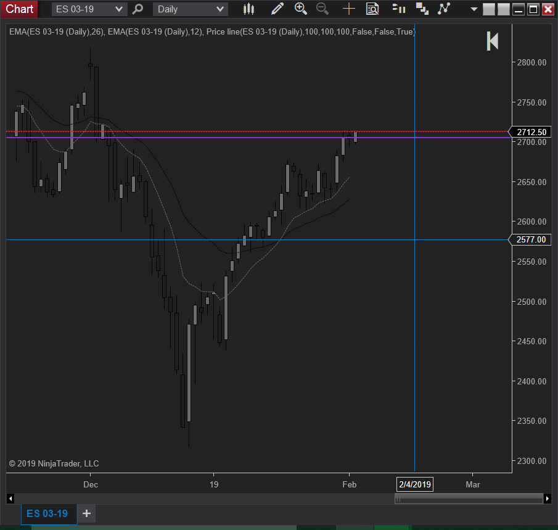
Task: Click the left scroll arrow
Action: 10,499
